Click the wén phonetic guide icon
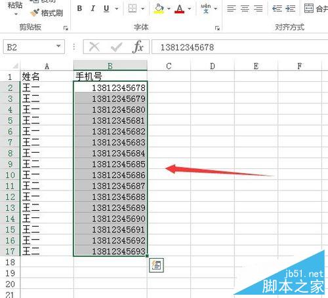The image size is (328, 298). [206, 9]
